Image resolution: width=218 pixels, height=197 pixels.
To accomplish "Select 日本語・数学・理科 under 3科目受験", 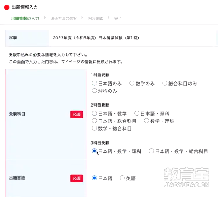I will coord(94,151).
